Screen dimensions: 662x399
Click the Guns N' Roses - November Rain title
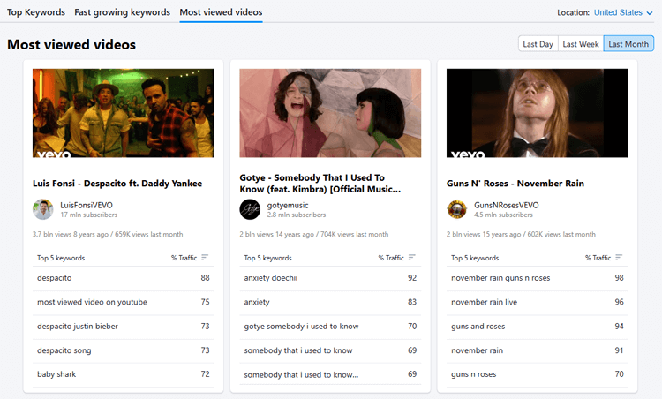(515, 184)
